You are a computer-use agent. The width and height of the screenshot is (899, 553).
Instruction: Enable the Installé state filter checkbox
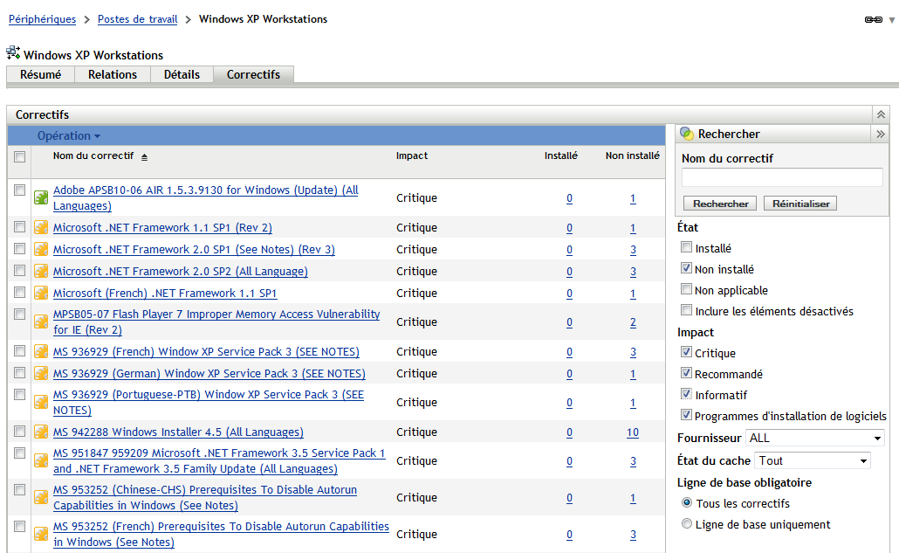(x=685, y=247)
